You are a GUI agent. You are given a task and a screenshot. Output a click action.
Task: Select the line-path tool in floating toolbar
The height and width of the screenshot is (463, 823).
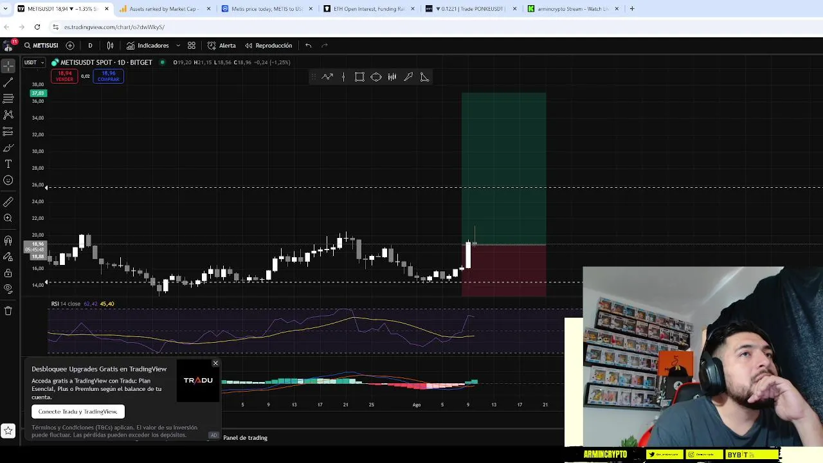click(327, 77)
